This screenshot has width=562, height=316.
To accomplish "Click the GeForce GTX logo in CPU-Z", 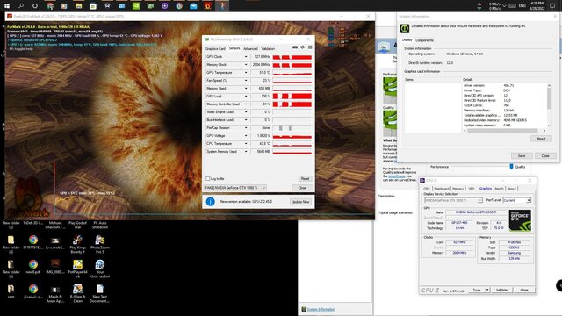I will tap(520, 220).
